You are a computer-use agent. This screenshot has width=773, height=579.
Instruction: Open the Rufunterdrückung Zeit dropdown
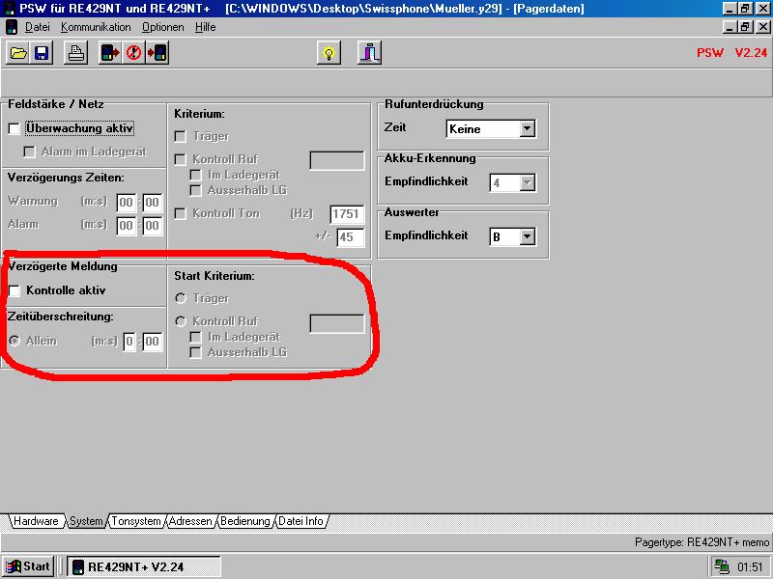coord(527,128)
